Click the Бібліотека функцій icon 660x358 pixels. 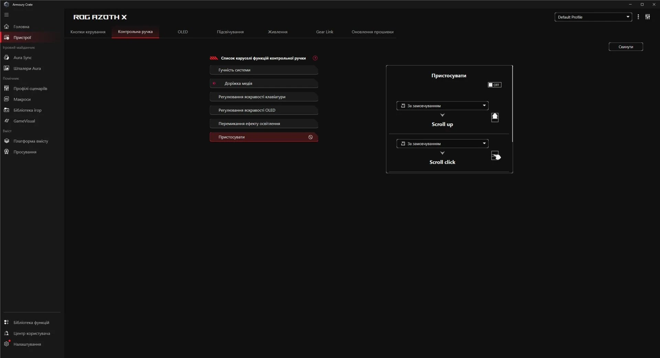[x=6, y=322]
